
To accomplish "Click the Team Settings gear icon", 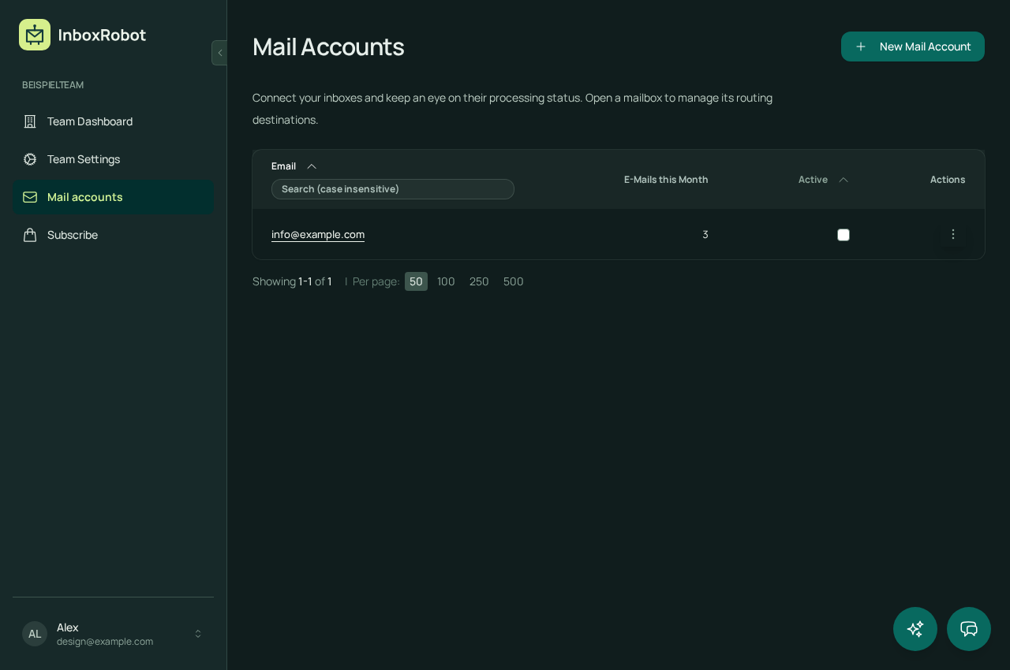I will [30, 159].
